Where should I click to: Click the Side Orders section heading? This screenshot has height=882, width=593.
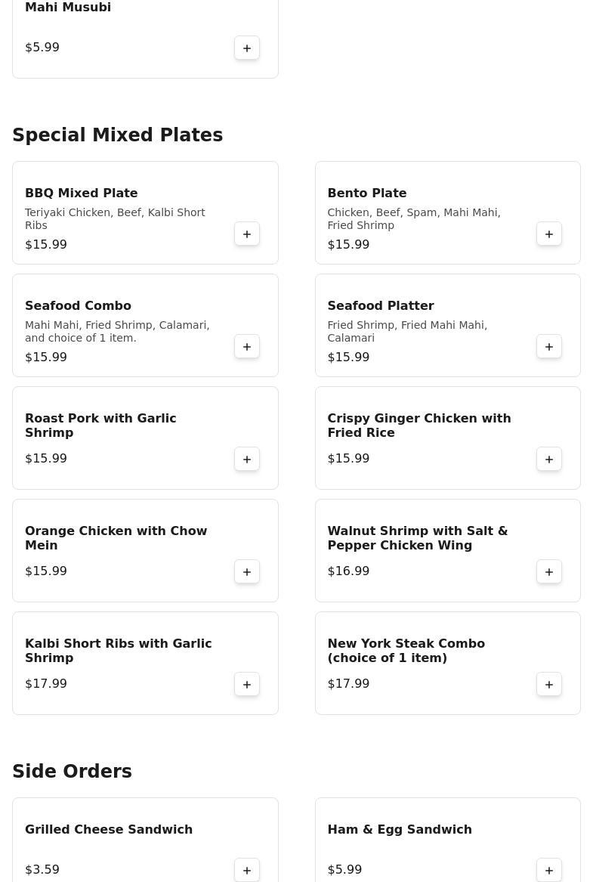click(x=73, y=772)
